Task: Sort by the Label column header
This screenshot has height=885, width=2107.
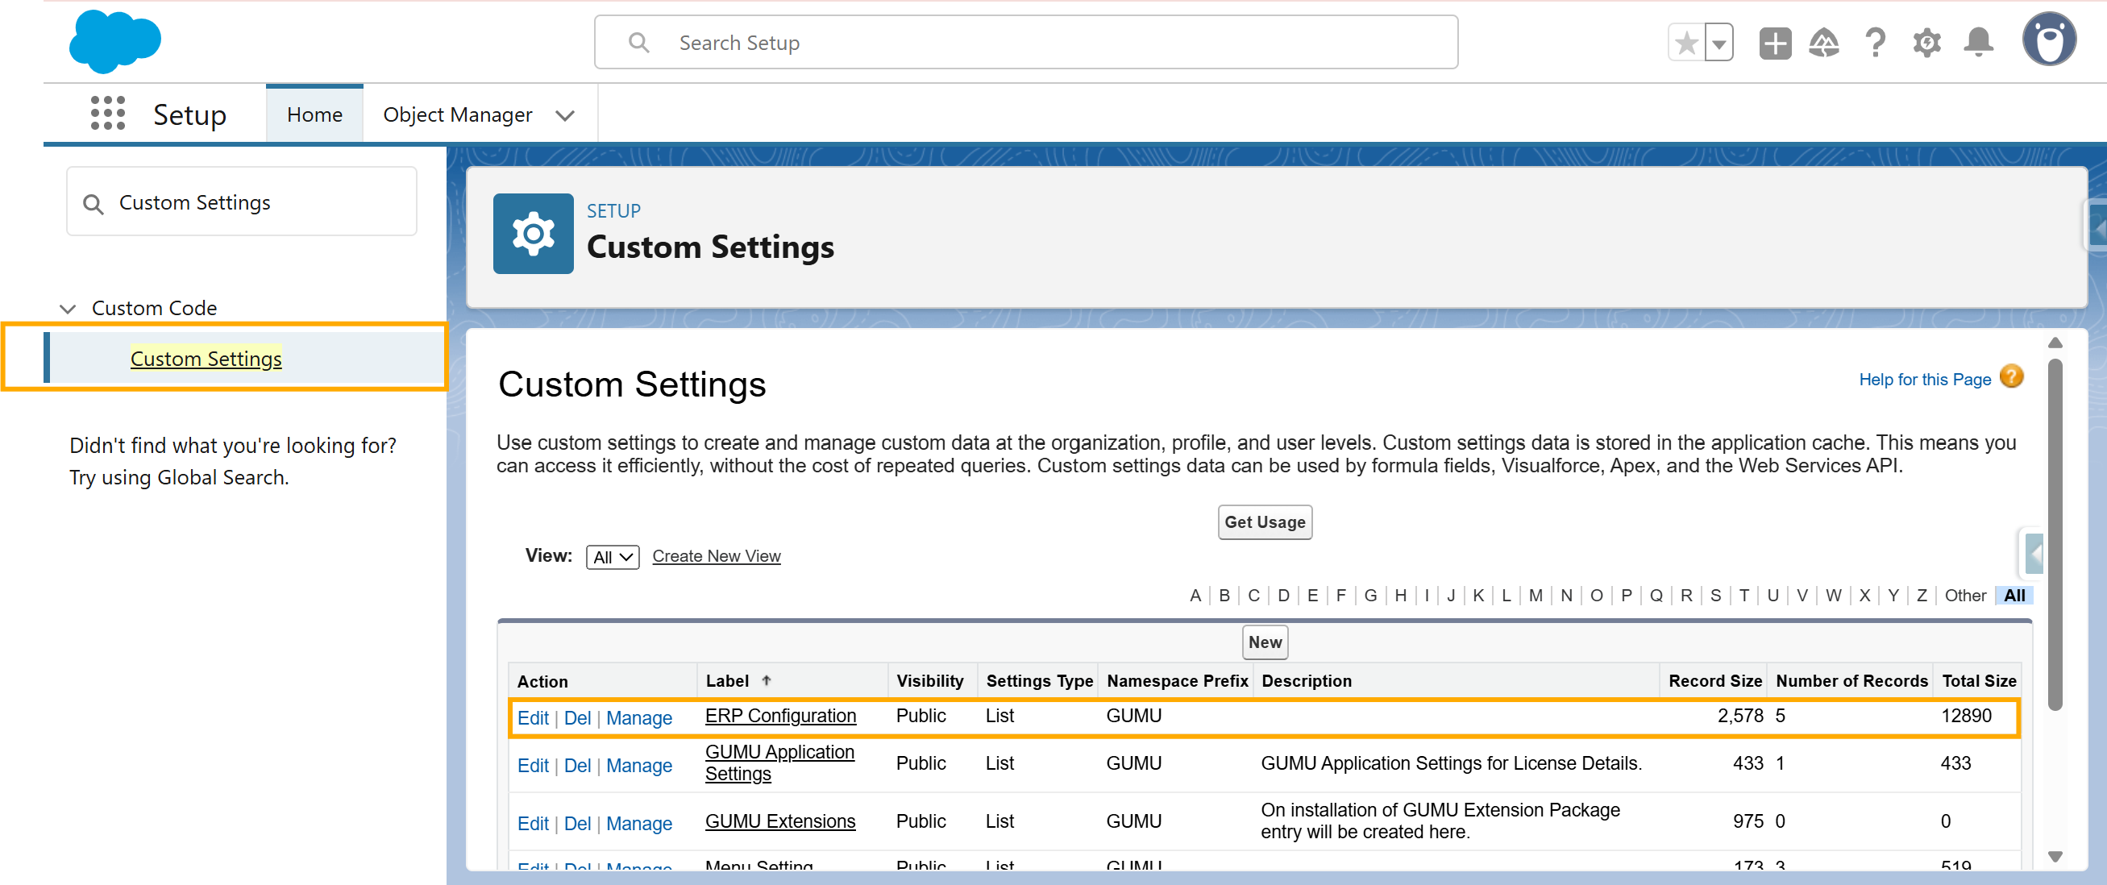Action: point(727,680)
